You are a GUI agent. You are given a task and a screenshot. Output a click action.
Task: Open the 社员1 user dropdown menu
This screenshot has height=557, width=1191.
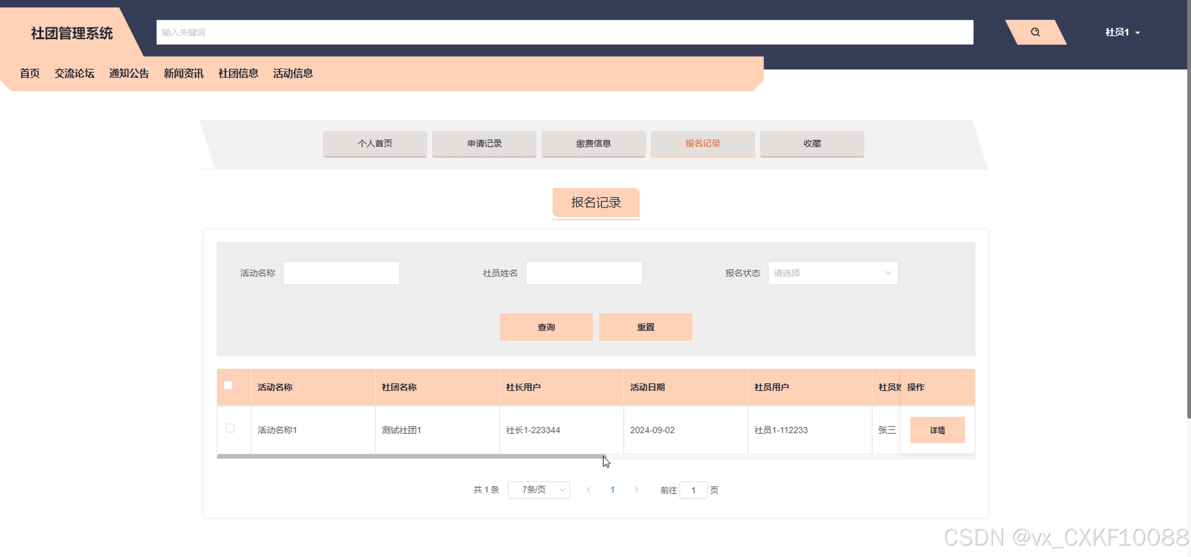point(1122,32)
